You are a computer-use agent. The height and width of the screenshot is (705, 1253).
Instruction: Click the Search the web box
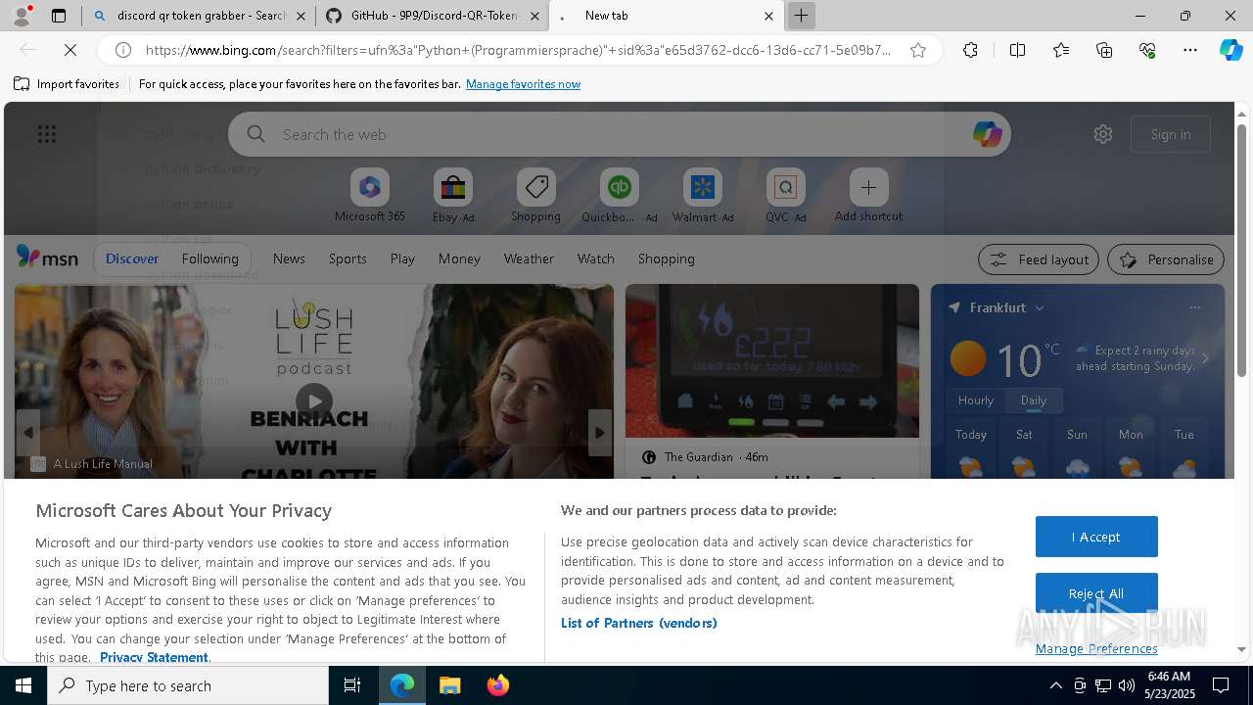click(x=620, y=134)
